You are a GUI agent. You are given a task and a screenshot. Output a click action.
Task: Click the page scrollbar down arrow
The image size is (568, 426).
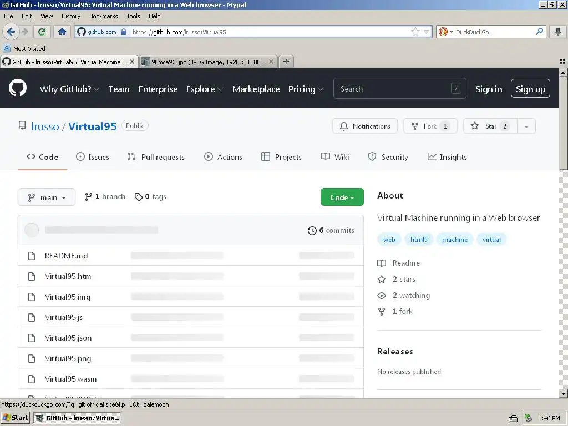563,394
